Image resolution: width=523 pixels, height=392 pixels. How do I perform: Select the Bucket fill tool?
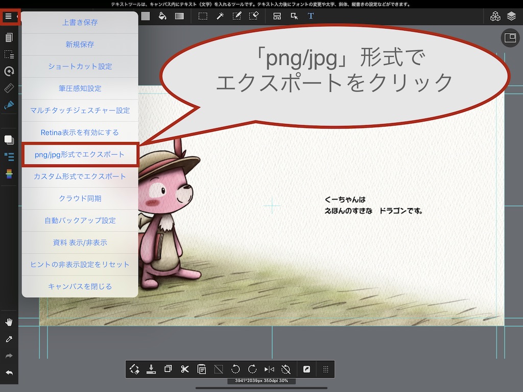162,16
